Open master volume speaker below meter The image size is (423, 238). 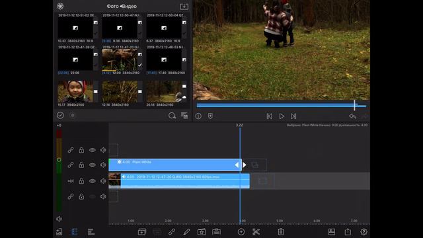pos(59,219)
